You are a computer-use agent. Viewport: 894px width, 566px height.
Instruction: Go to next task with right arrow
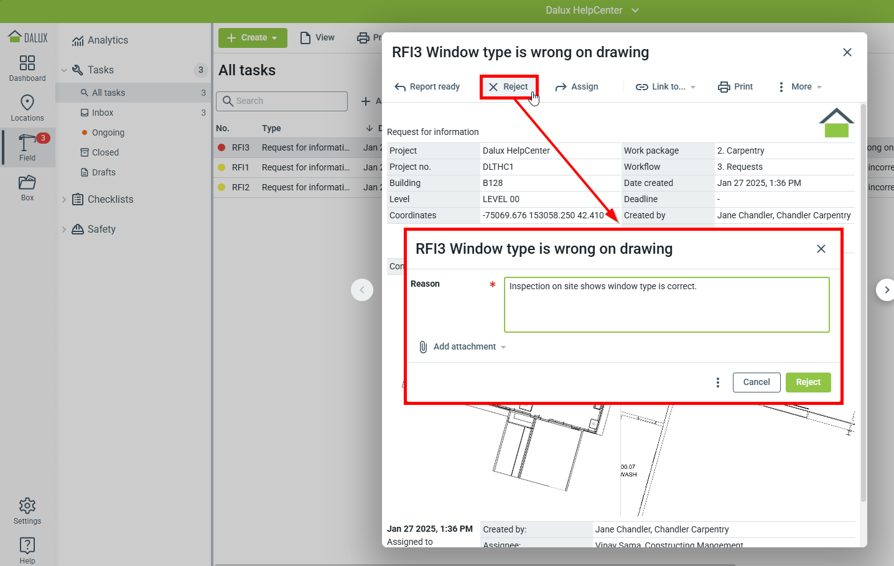(x=886, y=290)
